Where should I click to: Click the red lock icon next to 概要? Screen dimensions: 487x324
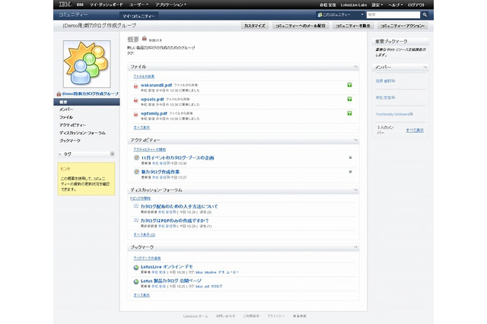click(144, 38)
